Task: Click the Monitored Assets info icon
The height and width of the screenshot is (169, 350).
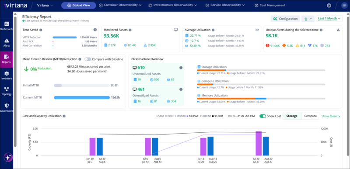Action: pyautogui.click(x=130, y=30)
